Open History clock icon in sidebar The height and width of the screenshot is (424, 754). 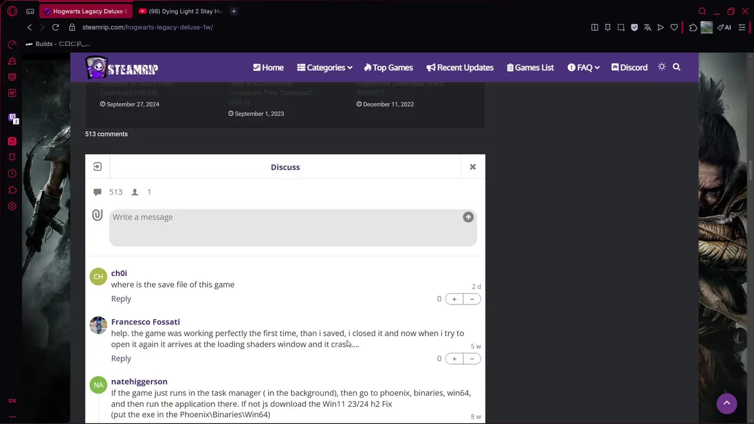[12, 174]
